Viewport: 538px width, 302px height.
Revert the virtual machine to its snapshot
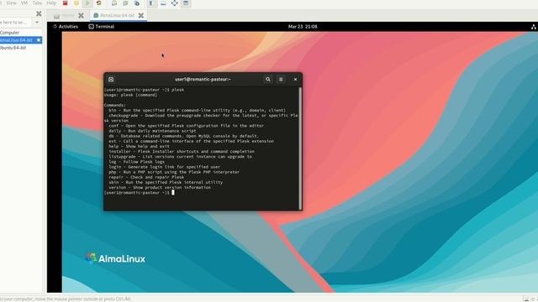(x=125, y=3)
